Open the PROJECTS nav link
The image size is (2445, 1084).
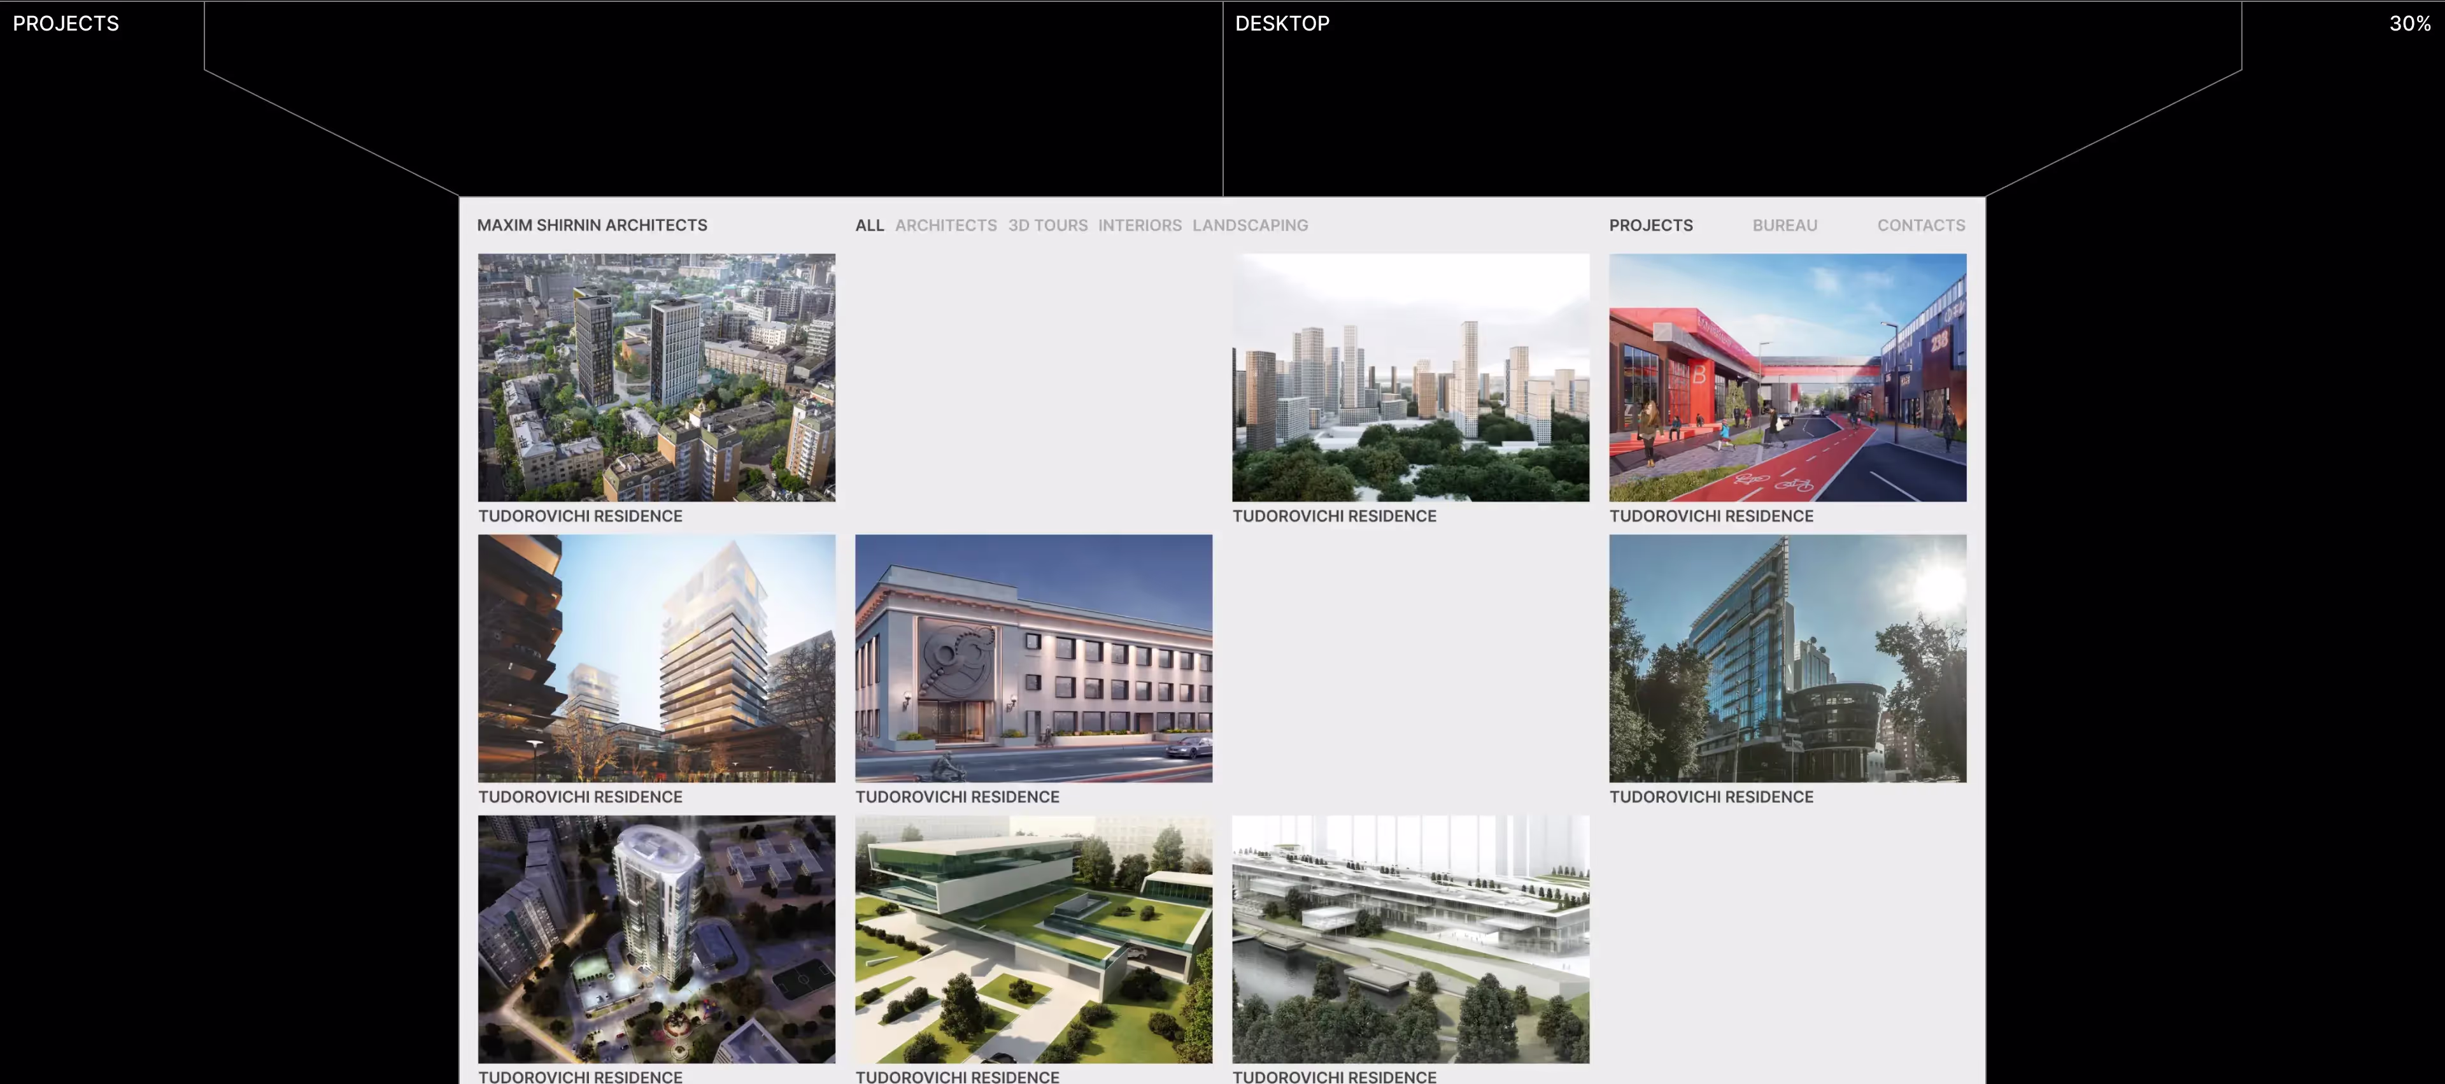pyautogui.click(x=1650, y=225)
